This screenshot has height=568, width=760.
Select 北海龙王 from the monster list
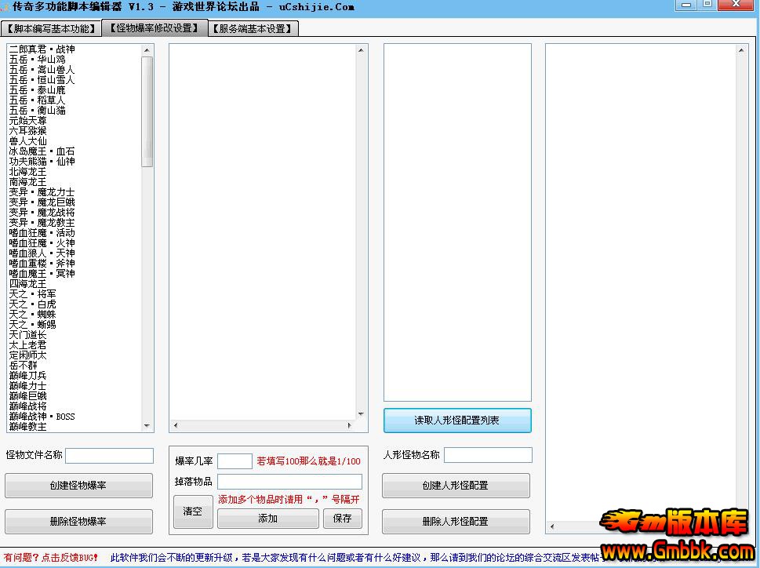[28, 172]
